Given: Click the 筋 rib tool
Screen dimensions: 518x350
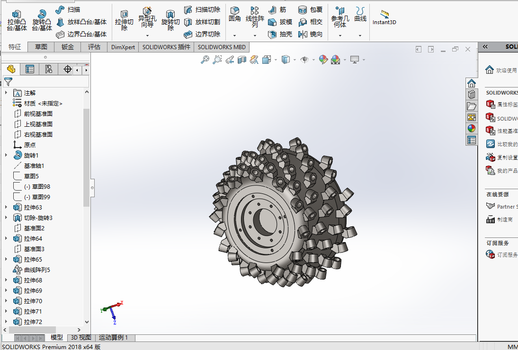Looking at the screenshot, I should click(277, 9).
